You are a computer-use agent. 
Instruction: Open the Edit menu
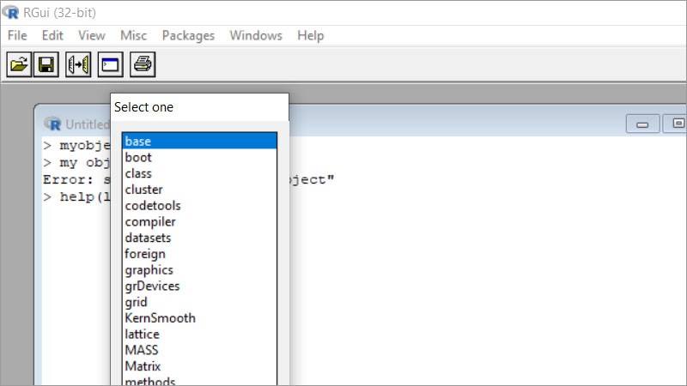pyautogui.click(x=52, y=35)
